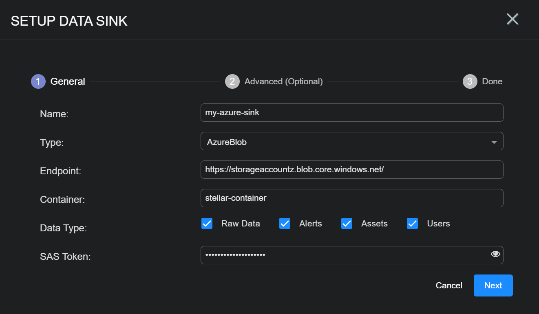
Task: Cancel the data sink setup
Action: click(448, 285)
